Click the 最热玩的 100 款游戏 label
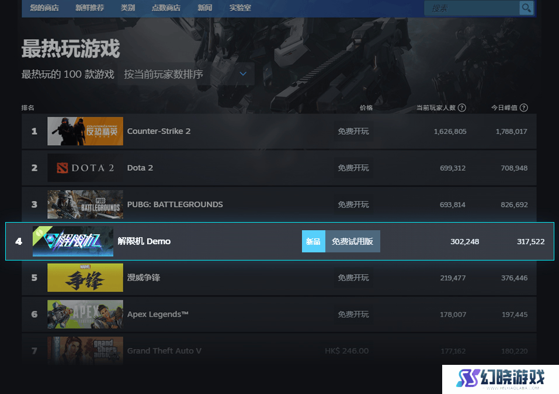Image resolution: width=559 pixels, height=394 pixels. coord(68,74)
